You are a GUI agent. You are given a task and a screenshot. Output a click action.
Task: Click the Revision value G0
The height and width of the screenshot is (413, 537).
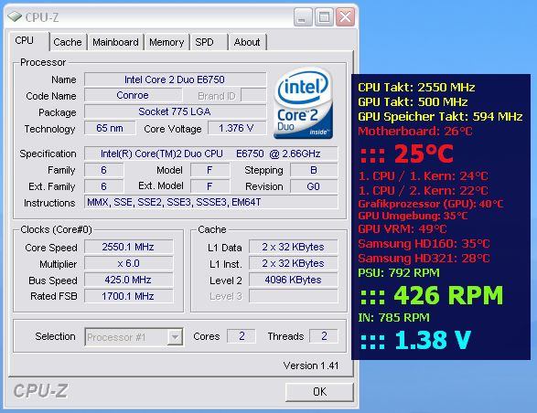pos(314,186)
